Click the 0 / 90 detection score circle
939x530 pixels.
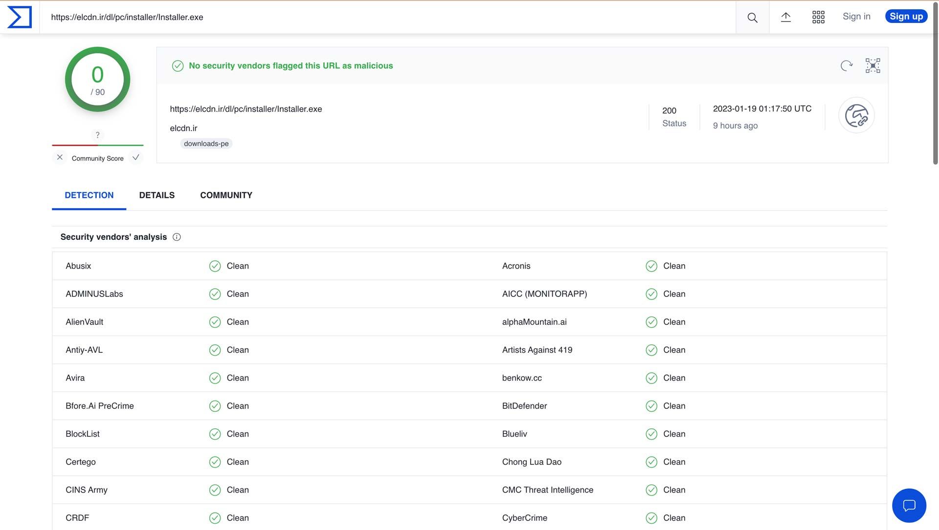97,79
